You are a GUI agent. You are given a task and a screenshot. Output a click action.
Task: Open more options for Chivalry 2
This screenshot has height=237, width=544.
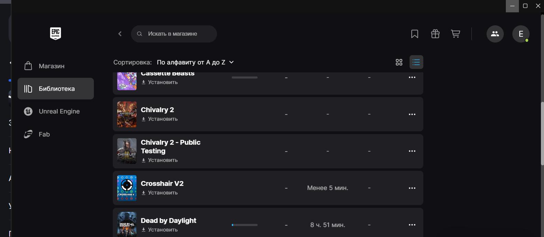pos(412,114)
